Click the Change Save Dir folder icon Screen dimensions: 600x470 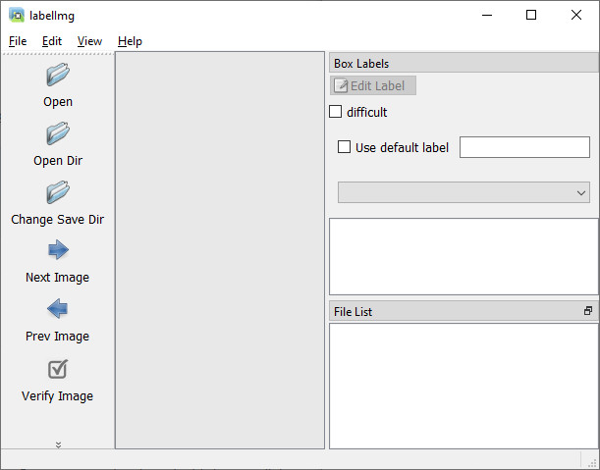(x=58, y=192)
